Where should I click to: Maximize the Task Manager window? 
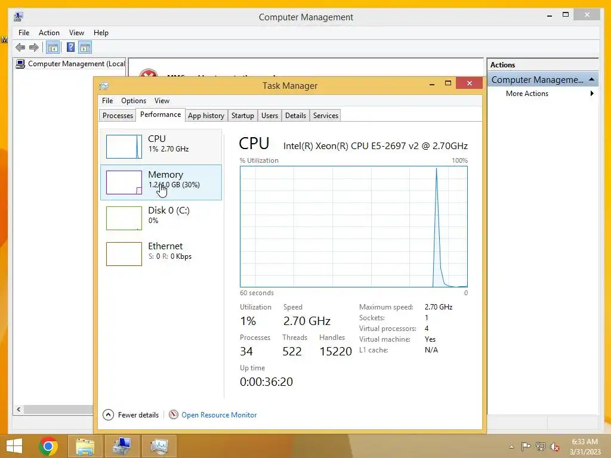pyautogui.click(x=448, y=83)
